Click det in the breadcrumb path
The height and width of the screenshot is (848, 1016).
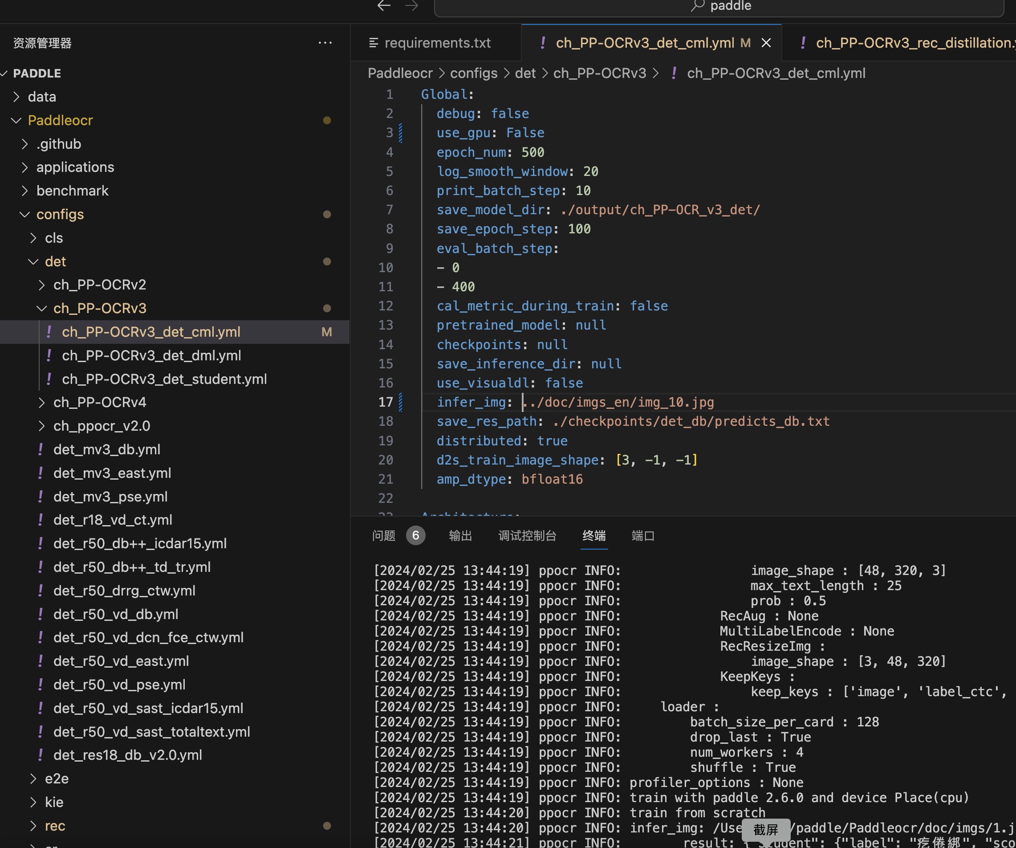525,73
